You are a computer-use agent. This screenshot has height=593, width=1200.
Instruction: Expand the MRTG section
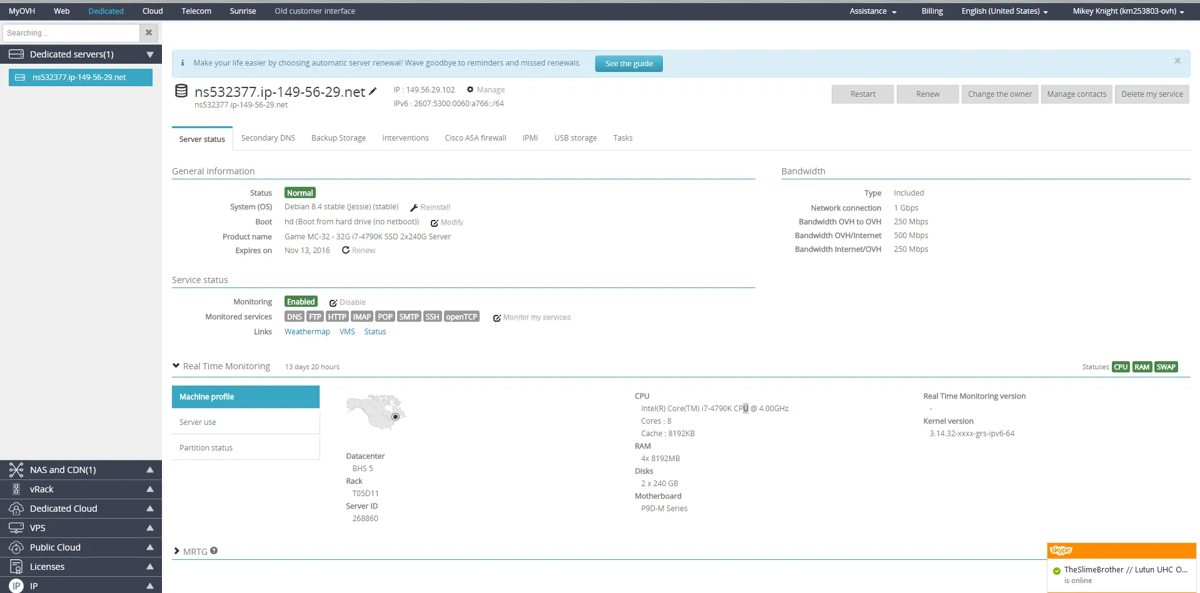point(176,551)
